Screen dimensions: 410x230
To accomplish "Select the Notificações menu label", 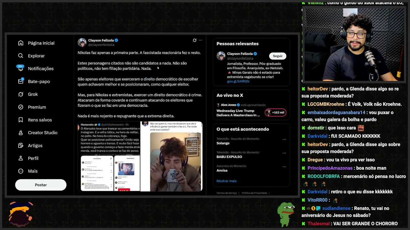I will point(41,69).
